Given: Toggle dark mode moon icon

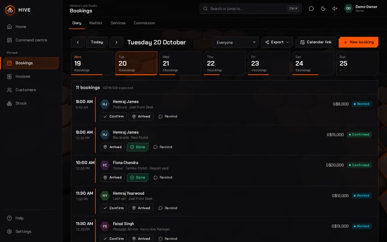Looking at the screenshot, I should [323, 9].
